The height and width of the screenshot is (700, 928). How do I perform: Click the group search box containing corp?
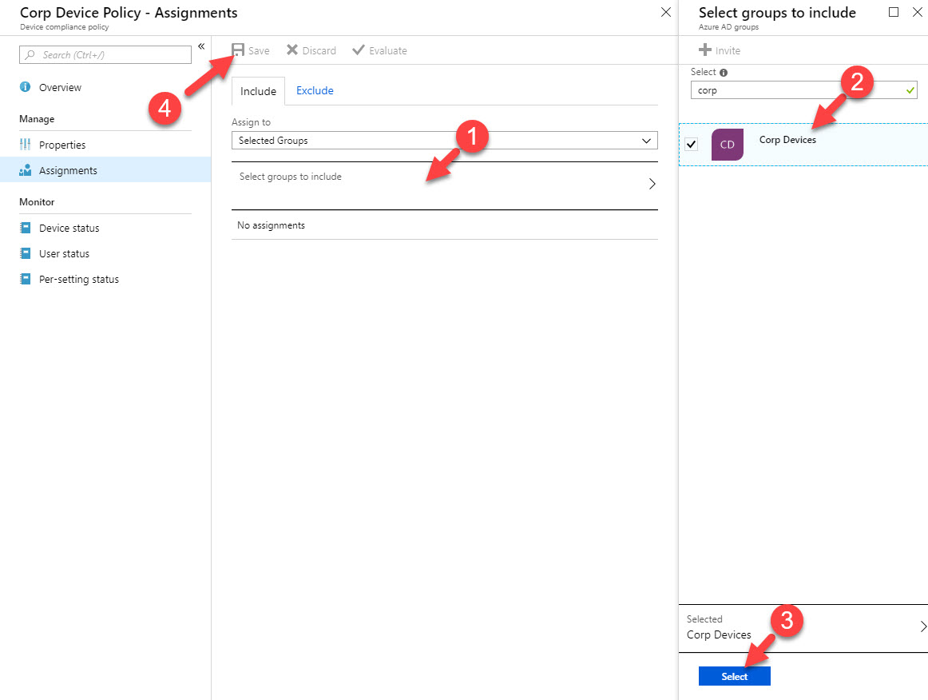[x=803, y=90]
